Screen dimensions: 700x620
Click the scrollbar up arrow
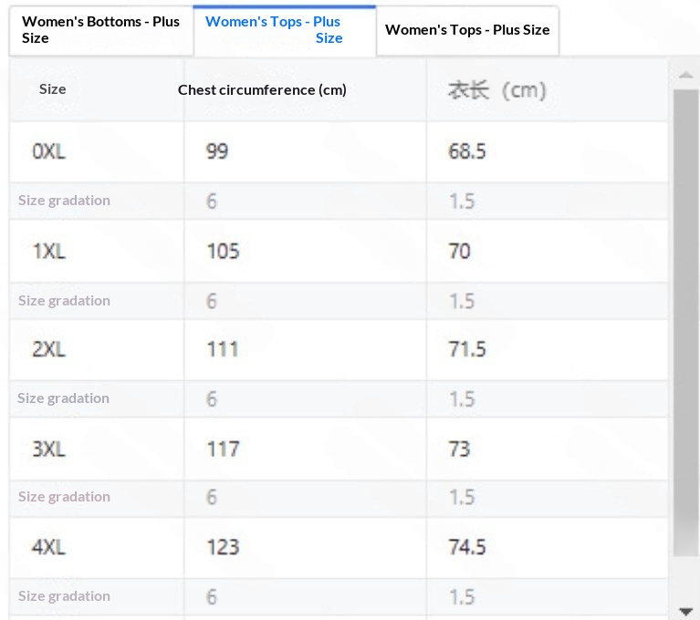(x=685, y=74)
